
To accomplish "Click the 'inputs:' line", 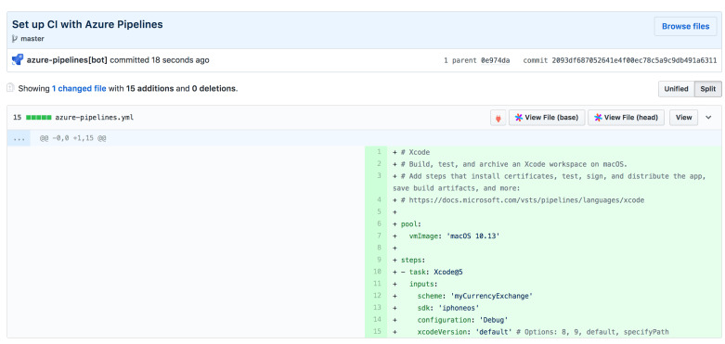I will 554,284.
